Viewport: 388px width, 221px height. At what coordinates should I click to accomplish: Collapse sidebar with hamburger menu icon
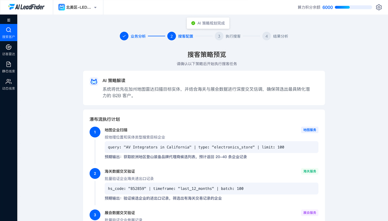click(x=9, y=20)
